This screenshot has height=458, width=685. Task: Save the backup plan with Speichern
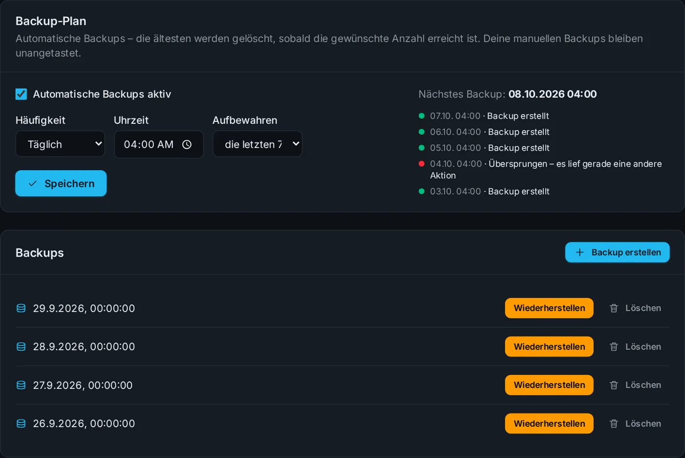(61, 183)
